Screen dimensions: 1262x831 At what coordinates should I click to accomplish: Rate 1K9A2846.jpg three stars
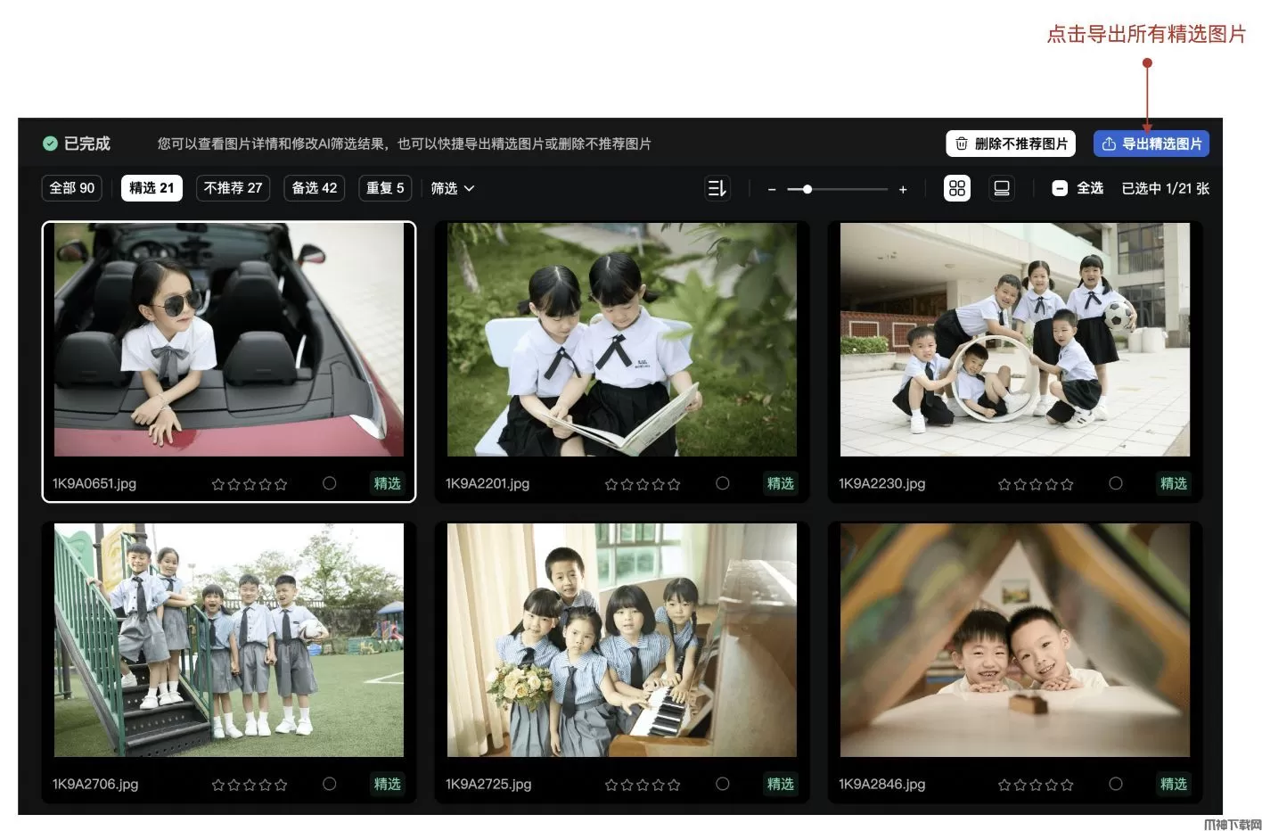point(1036,785)
